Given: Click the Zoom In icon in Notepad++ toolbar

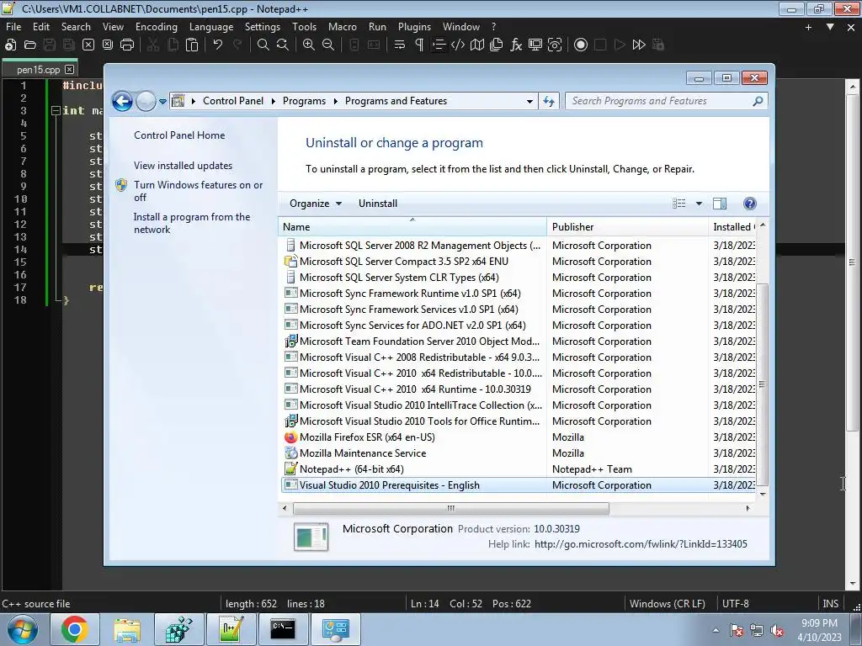Looking at the screenshot, I should [308, 45].
